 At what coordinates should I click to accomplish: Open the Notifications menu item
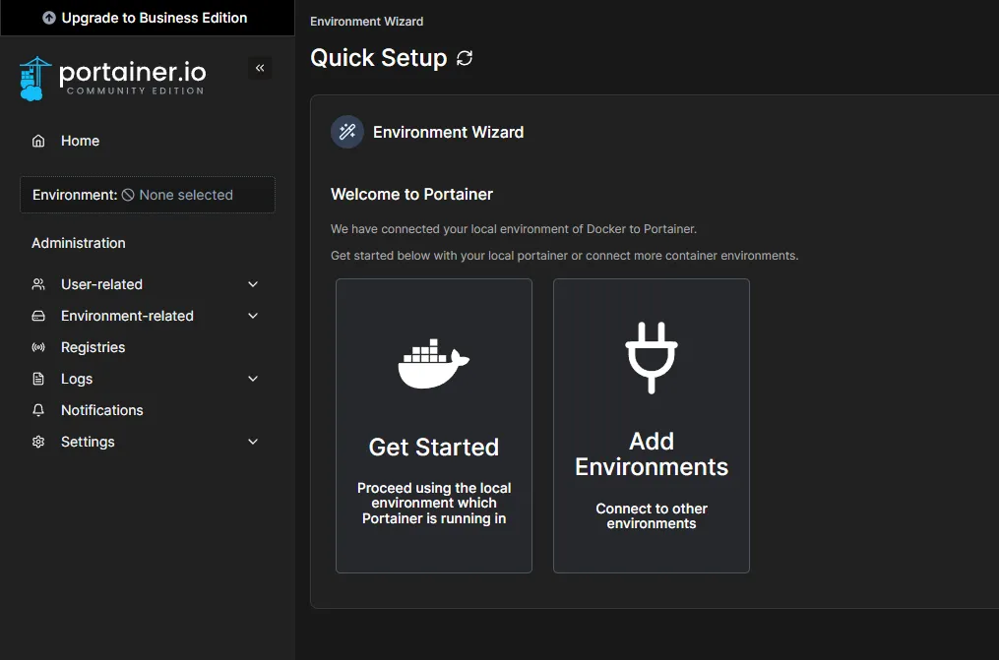point(101,410)
